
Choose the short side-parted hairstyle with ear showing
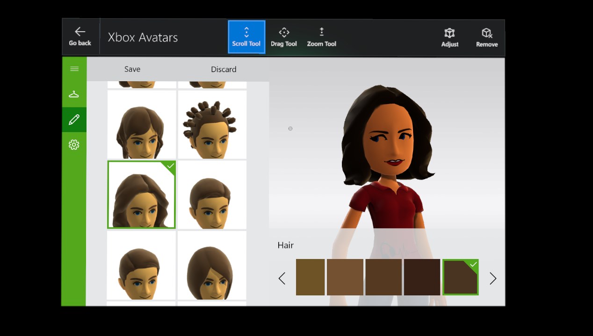(142, 265)
